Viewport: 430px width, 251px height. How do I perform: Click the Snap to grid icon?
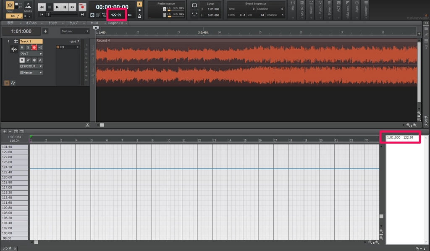10,5
